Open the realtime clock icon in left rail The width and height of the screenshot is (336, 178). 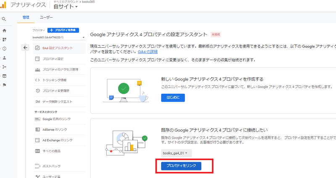(x=4, y=49)
